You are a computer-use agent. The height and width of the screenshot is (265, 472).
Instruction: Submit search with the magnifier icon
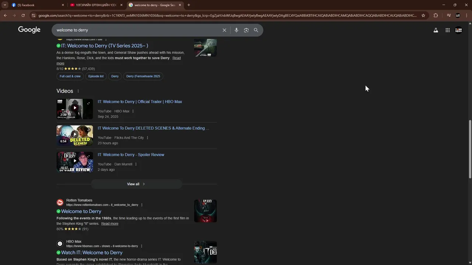coord(256,30)
